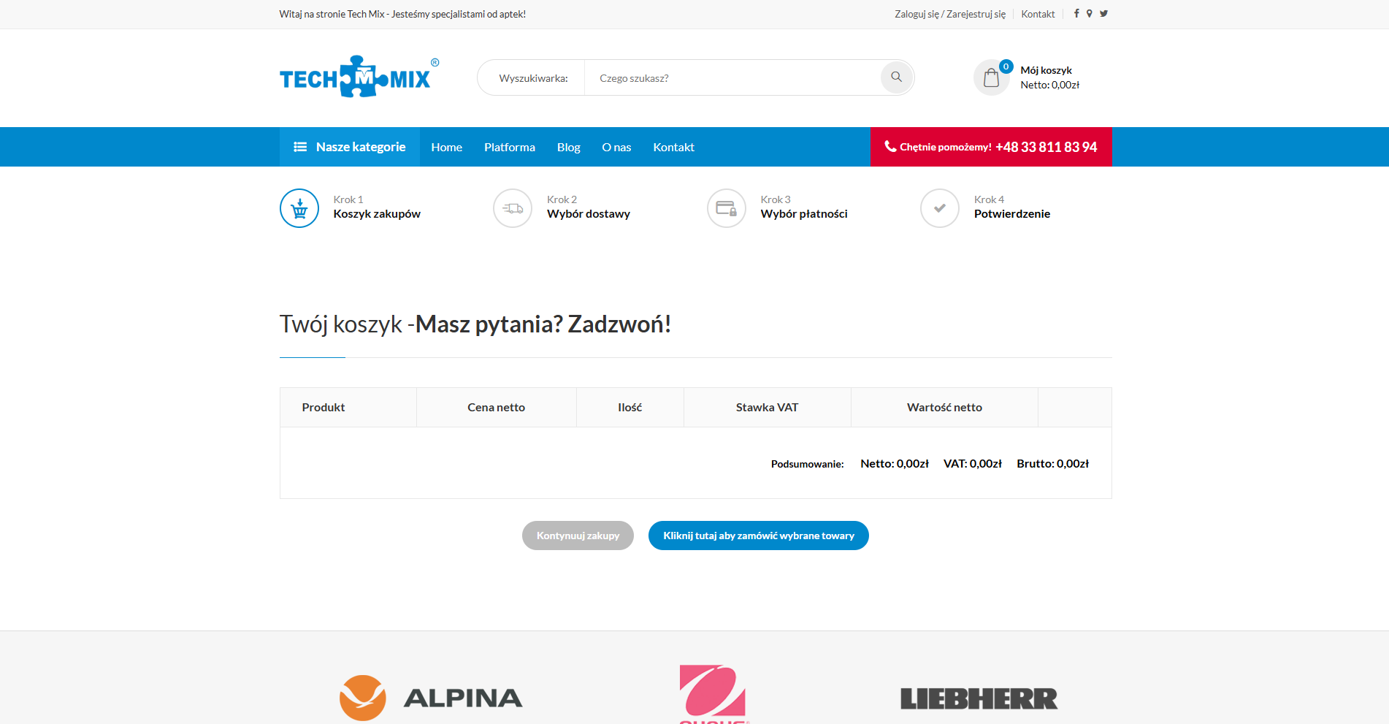
Task: Open Zaloguj się / Zarejestruj się link
Action: pyautogui.click(x=950, y=14)
